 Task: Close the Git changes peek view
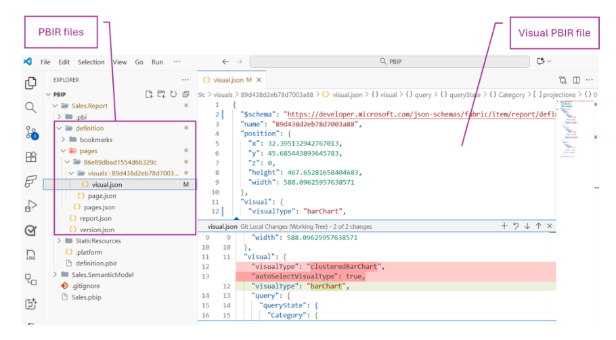click(550, 226)
